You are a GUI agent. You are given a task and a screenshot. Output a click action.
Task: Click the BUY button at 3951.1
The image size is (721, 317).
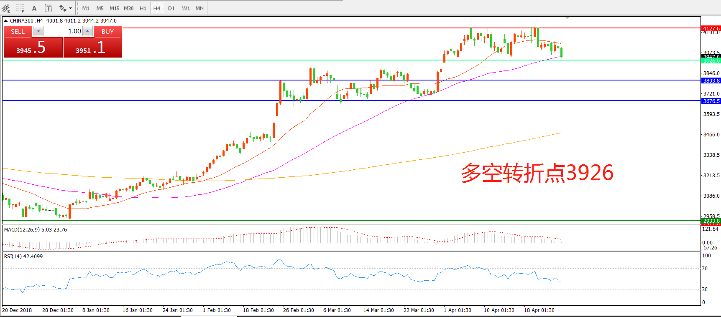92,47
